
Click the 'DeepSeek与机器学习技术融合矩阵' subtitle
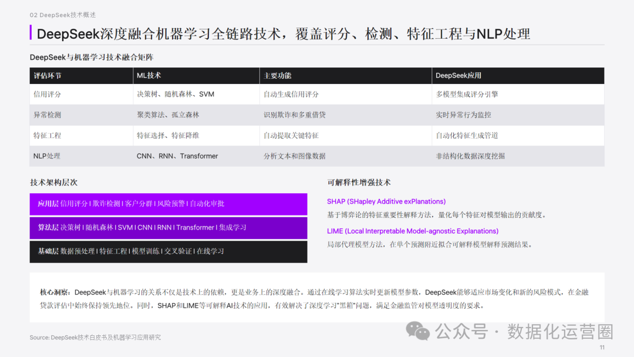tap(92, 58)
